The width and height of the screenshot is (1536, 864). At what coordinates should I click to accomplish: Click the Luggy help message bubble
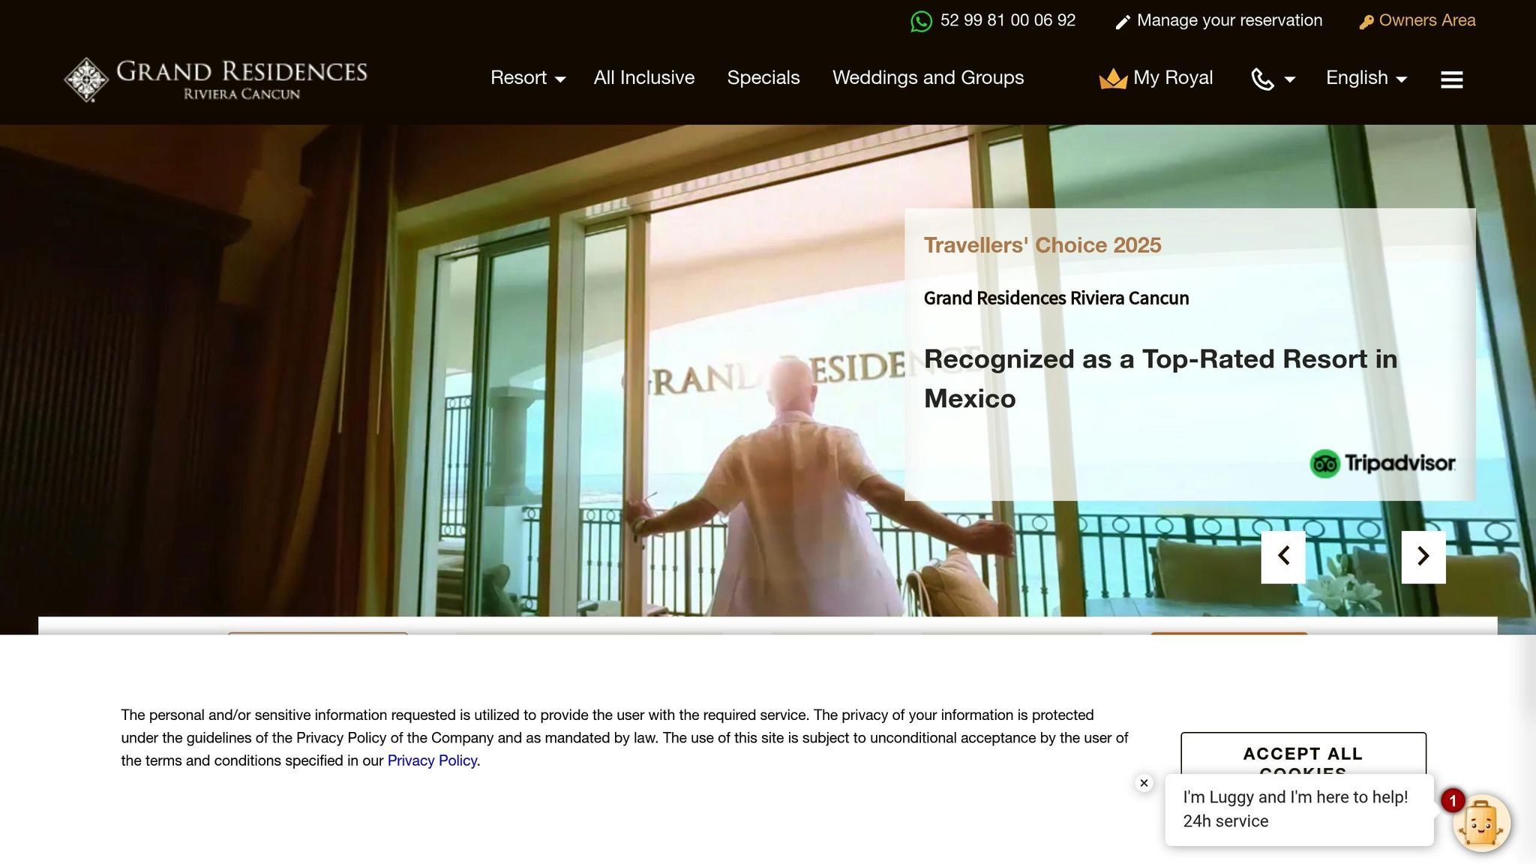pos(1299,810)
